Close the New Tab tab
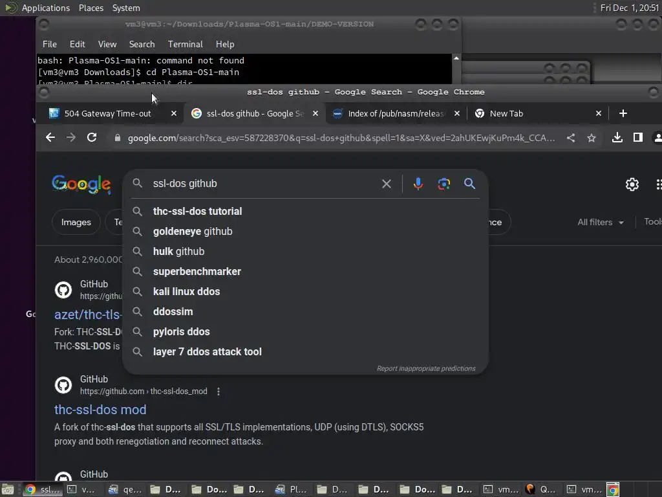662x497 pixels. pyautogui.click(x=598, y=113)
